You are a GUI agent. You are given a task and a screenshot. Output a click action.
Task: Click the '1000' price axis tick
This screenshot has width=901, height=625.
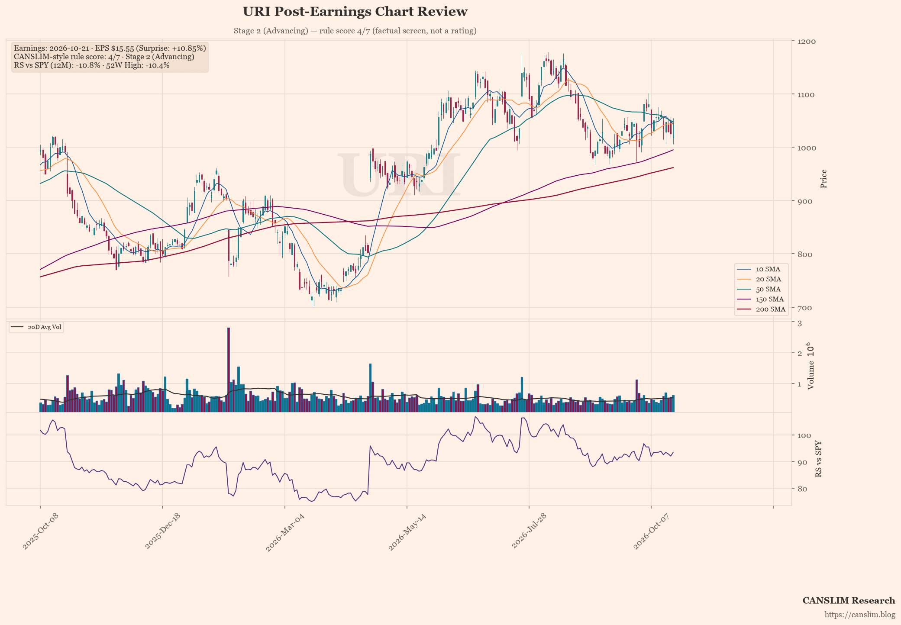tap(807, 148)
